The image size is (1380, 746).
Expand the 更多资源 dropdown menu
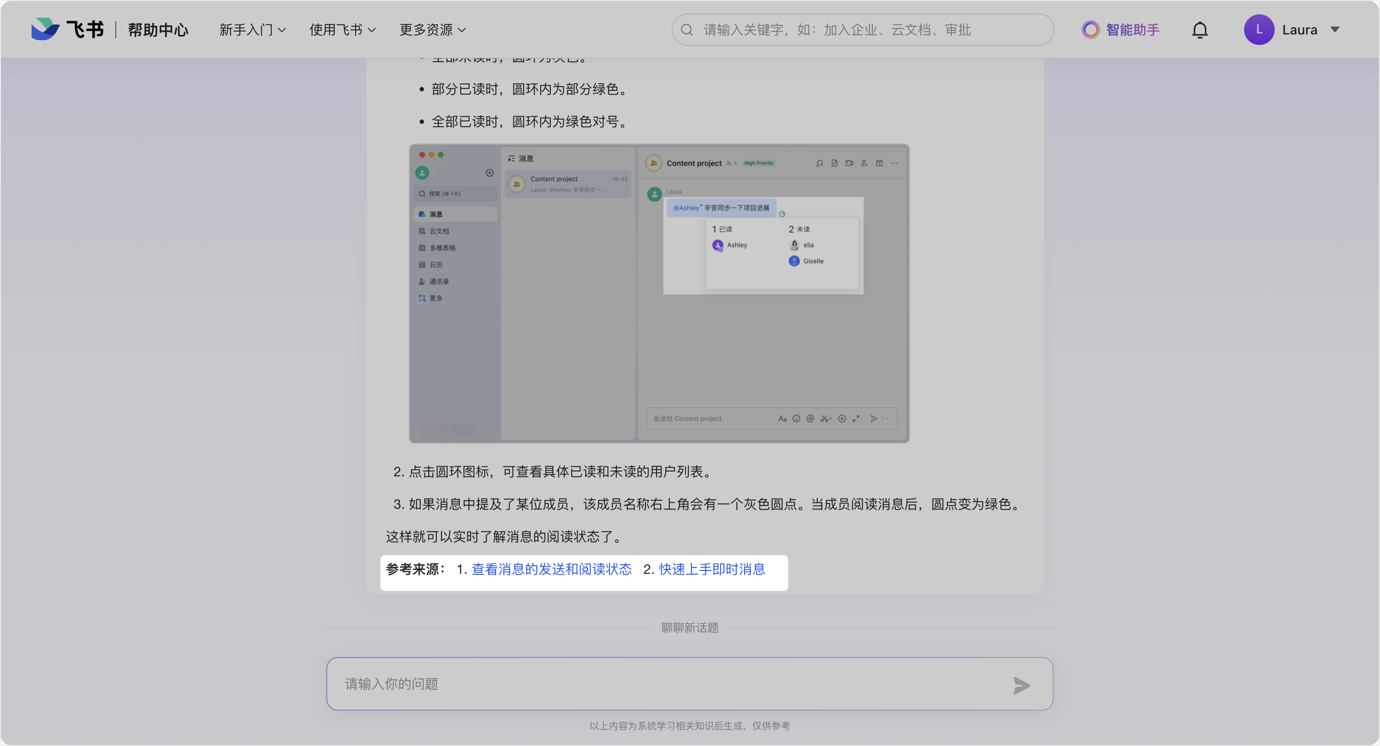[432, 30]
